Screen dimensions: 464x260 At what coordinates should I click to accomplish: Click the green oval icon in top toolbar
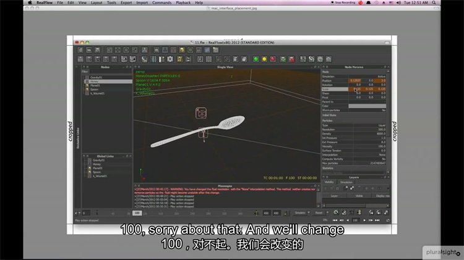[x=191, y=50]
